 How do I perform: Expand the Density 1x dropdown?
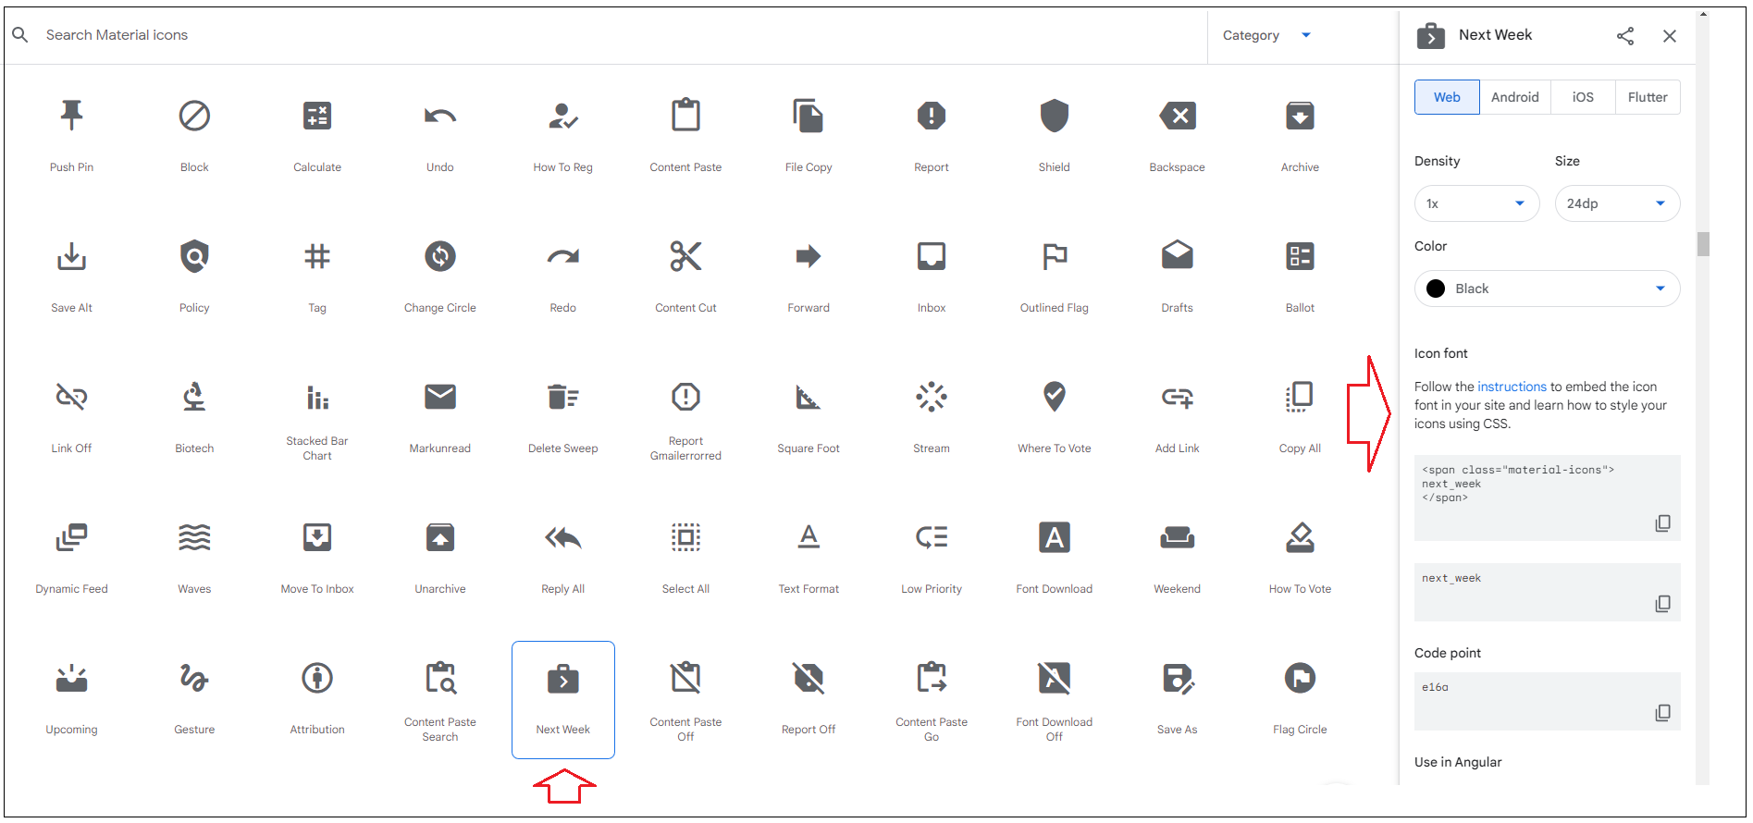pos(1476,203)
